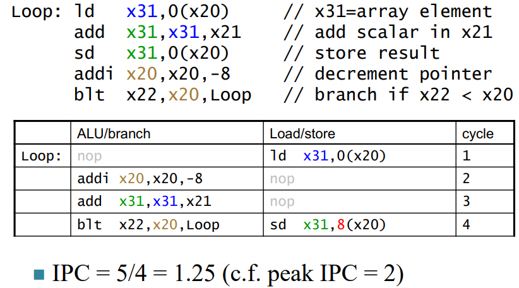
Task: Select the blt instruction in the table
Action: (148, 224)
